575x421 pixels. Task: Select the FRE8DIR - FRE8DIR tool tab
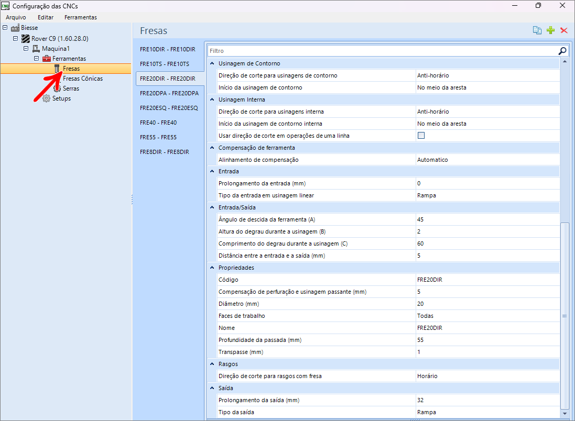[x=165, y=152]
